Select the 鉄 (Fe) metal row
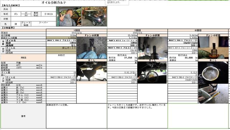This screenshot has height=130, width=230. (x=23, y=88)
